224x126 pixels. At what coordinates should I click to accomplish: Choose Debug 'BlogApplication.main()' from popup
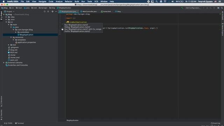77,27
